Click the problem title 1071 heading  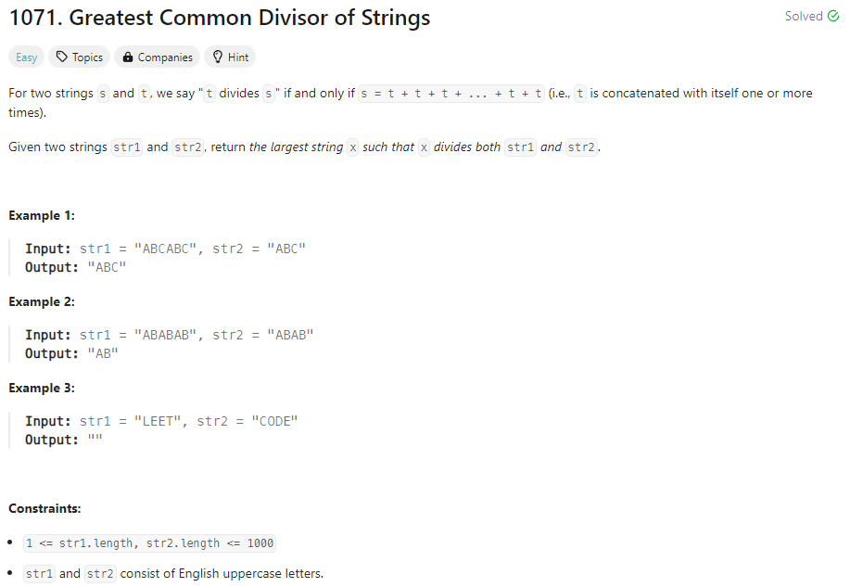tap(220, 18)
